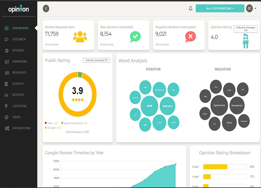Select the large Staff bubble in Positive words
Viewport: 261px width, 188px height.
(x=149, y=106)
